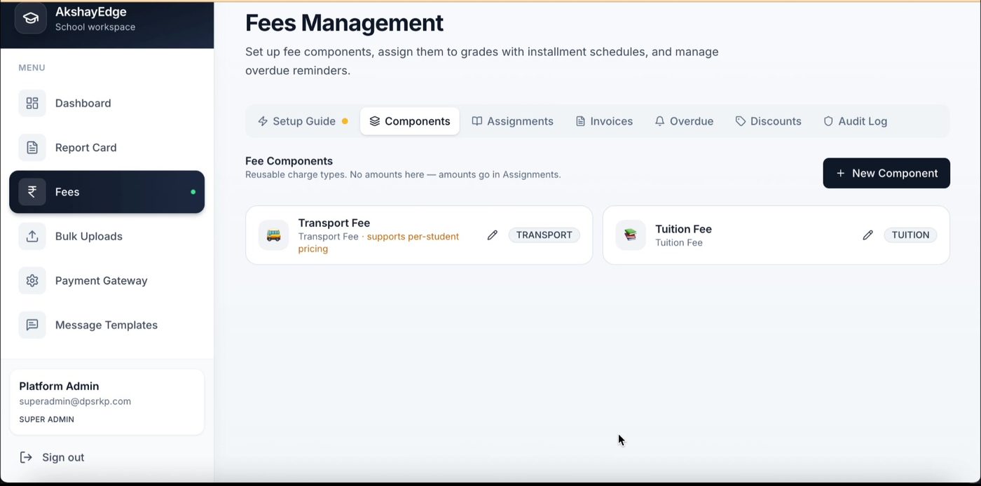The height and width of the screenshot is (486, 981).
Task: Create a New Component
Action: 886,173
